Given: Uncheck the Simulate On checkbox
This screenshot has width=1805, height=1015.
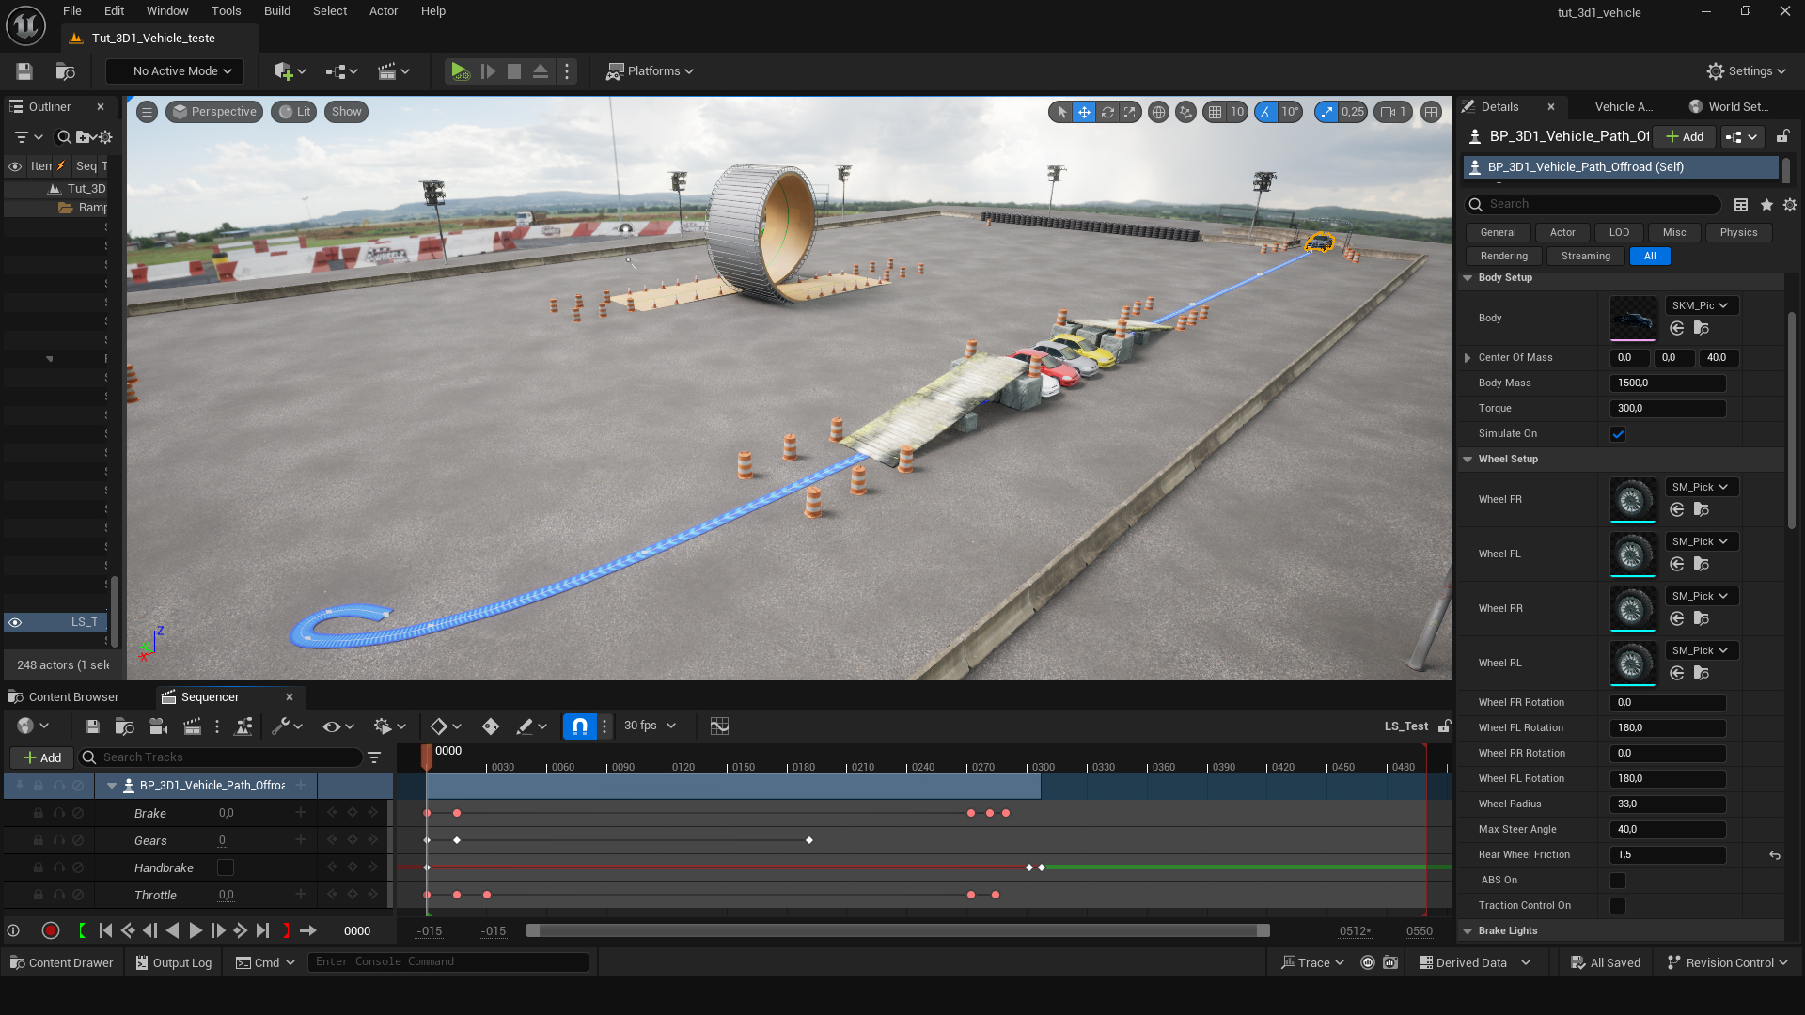Looking at the screenshot, I should pos(1618,434).
